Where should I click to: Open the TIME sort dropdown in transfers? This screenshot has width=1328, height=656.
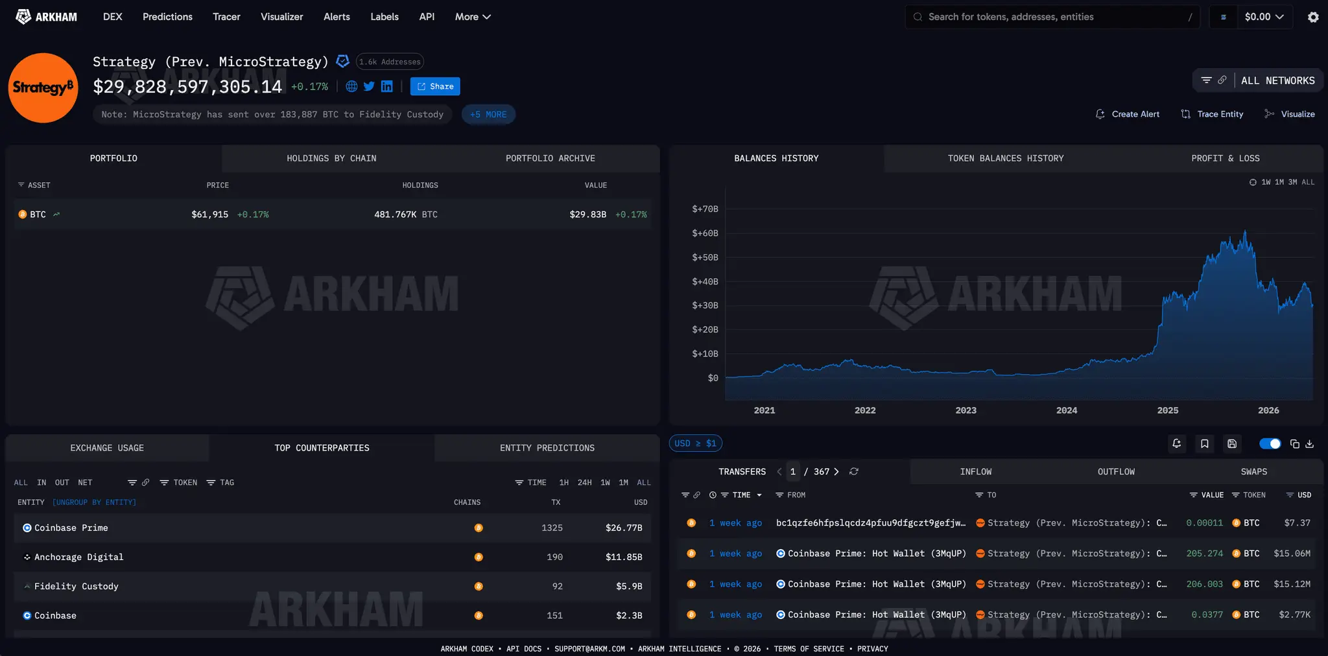pos(747,495)
